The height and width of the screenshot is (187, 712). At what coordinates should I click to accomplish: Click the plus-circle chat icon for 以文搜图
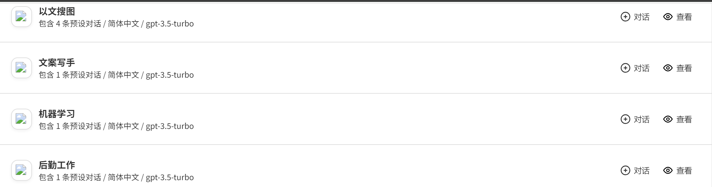click(x=625, y=17)
